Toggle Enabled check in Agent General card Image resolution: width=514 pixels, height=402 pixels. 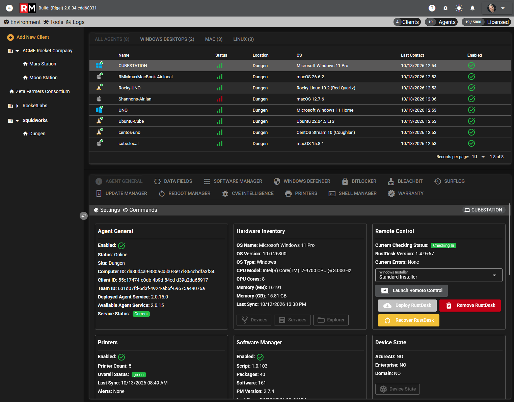[121, 246]
